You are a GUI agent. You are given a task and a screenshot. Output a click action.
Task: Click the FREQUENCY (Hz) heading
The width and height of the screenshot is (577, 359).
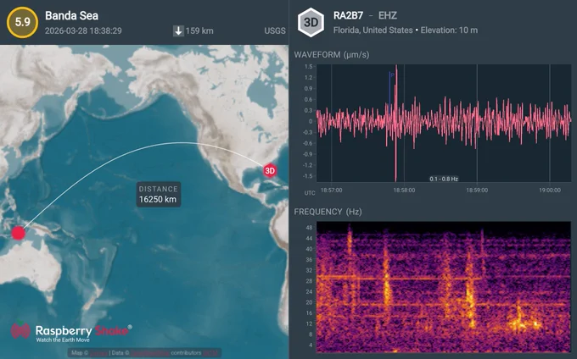click(328, 212)
